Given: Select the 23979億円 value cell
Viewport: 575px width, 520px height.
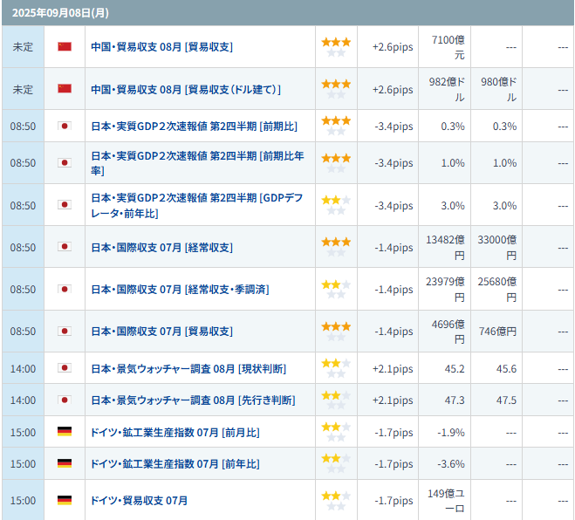Looking at the screenshot, I should (445, 290).
